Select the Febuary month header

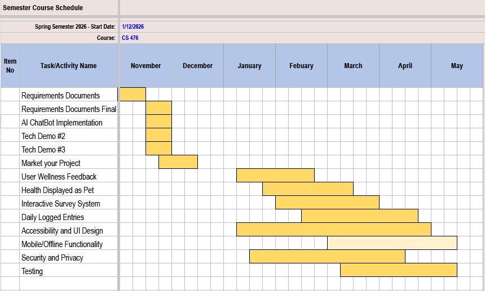click(x=301, y=66)
